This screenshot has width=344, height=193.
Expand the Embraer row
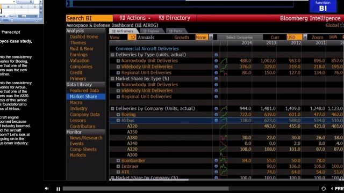118,166
